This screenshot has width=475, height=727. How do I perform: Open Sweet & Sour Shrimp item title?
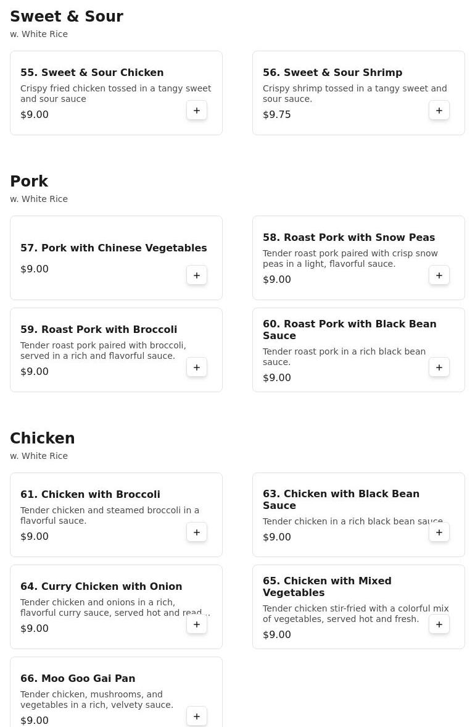332,72
